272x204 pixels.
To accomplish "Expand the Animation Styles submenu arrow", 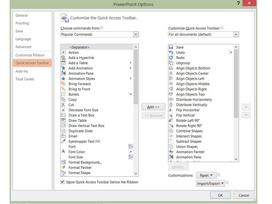I will [x=130, y=79].
